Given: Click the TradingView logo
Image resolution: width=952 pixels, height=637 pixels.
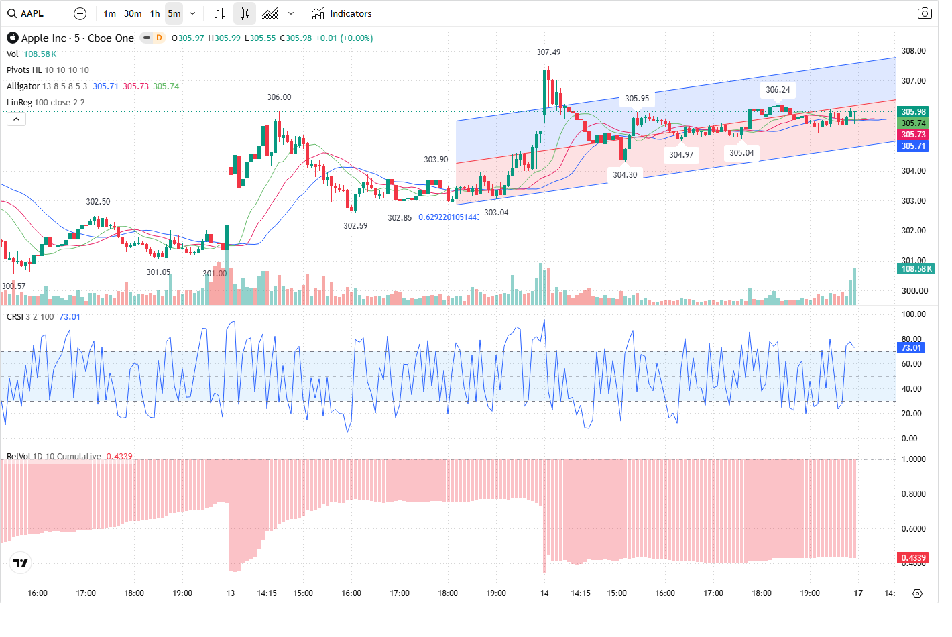Looking at the screenshot, I should point(21,563).
